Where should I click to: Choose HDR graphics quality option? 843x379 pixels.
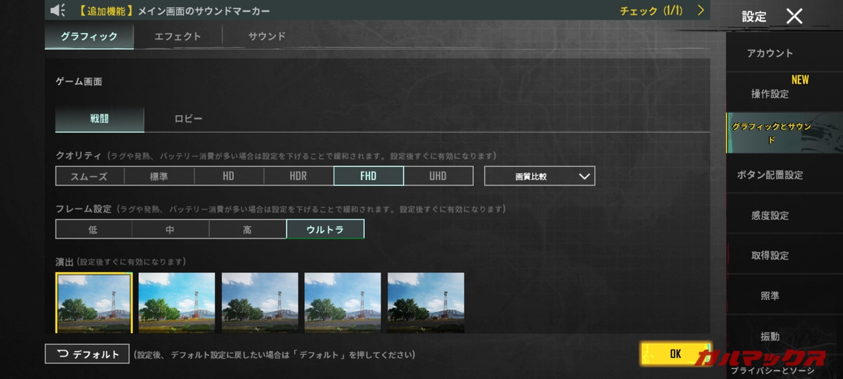click(298, 176)
